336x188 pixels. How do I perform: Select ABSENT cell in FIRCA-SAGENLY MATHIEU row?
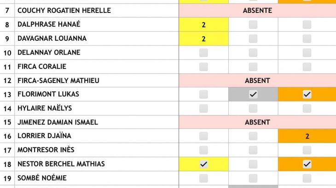point(257,81)
